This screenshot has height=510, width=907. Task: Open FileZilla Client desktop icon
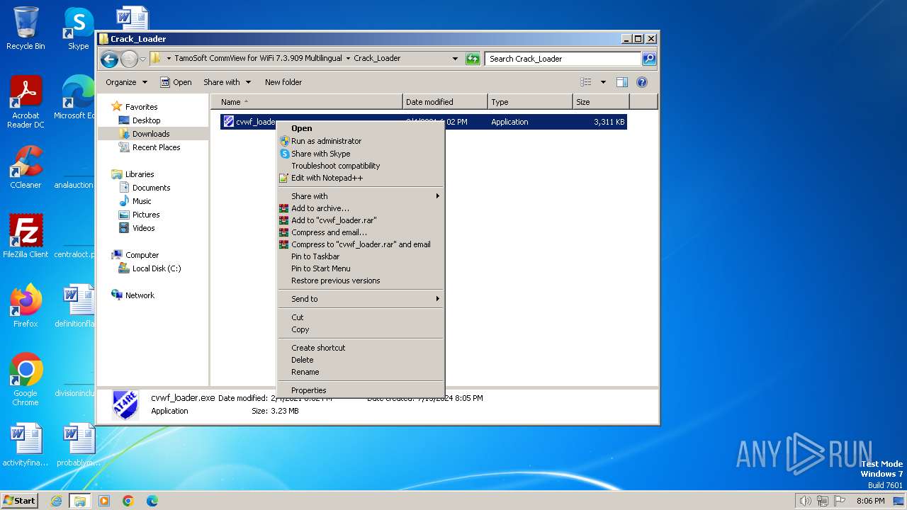pyautogui.click(x=26, y=237)
